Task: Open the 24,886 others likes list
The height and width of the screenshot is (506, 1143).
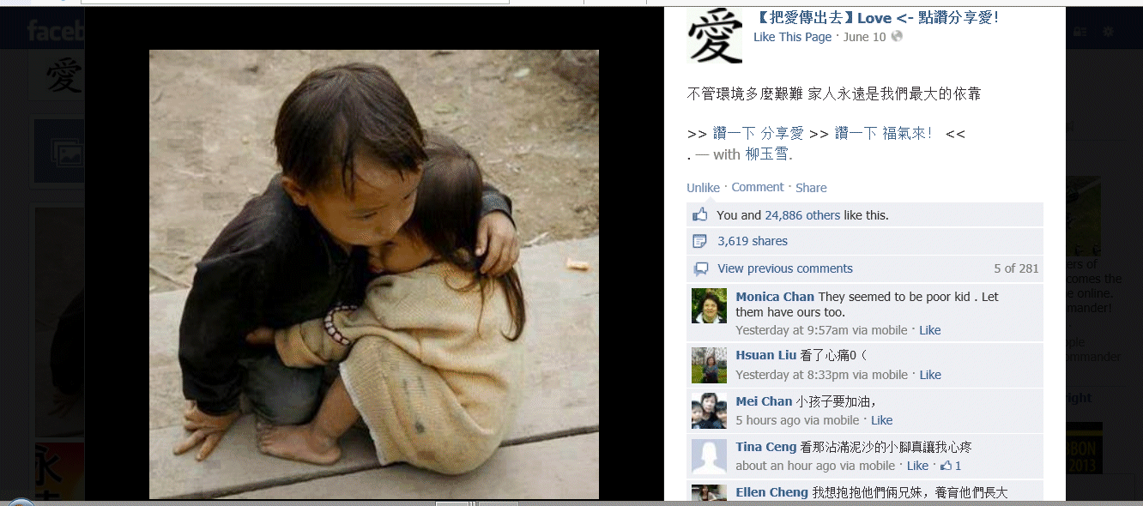Action: point(802,215)
